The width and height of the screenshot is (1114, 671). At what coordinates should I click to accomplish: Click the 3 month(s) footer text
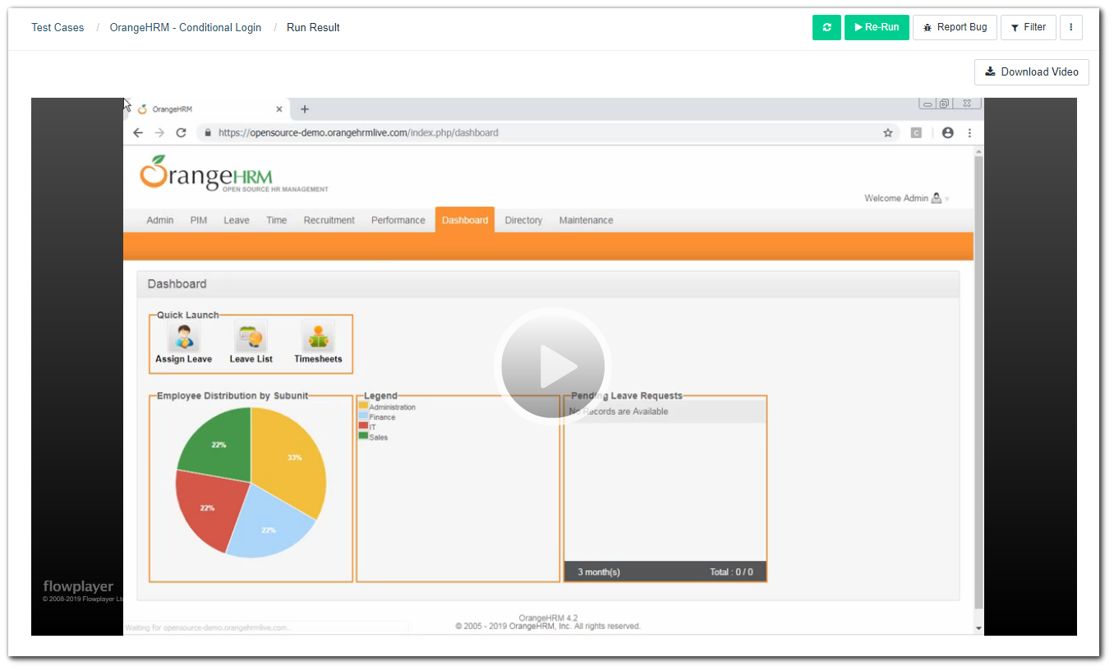[599, 572]
